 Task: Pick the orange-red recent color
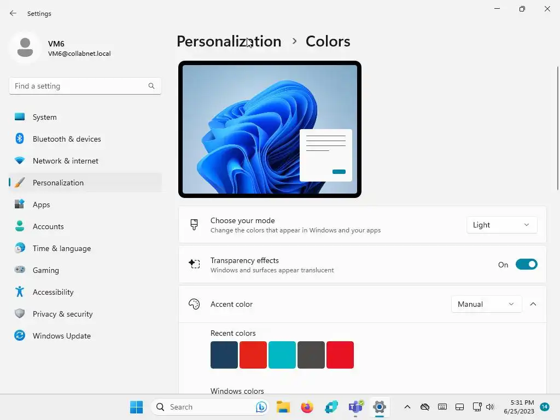click(253, 354)
